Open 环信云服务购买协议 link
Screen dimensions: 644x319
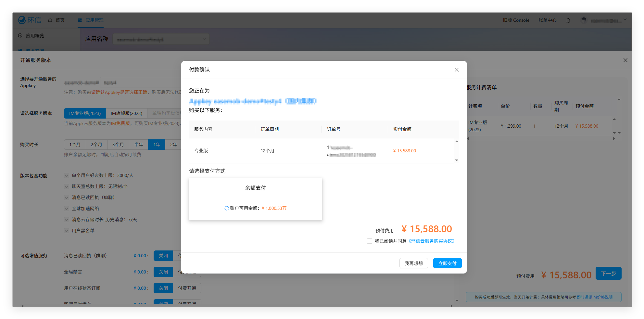[x=432, y=241]
